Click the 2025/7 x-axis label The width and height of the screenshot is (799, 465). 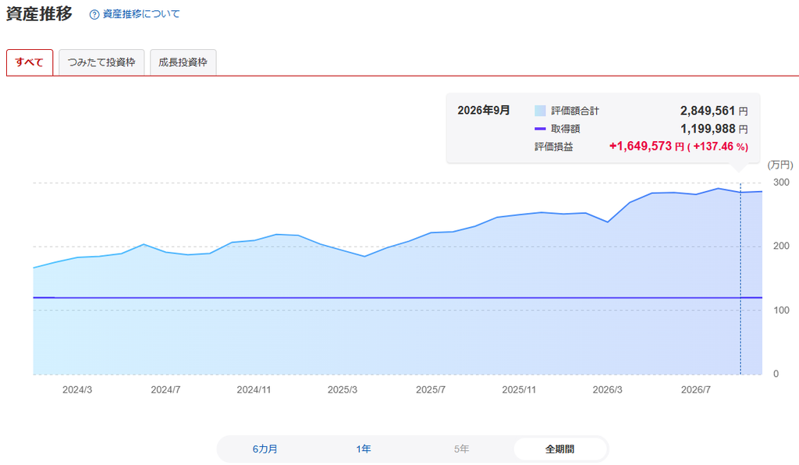coord(431,389)
